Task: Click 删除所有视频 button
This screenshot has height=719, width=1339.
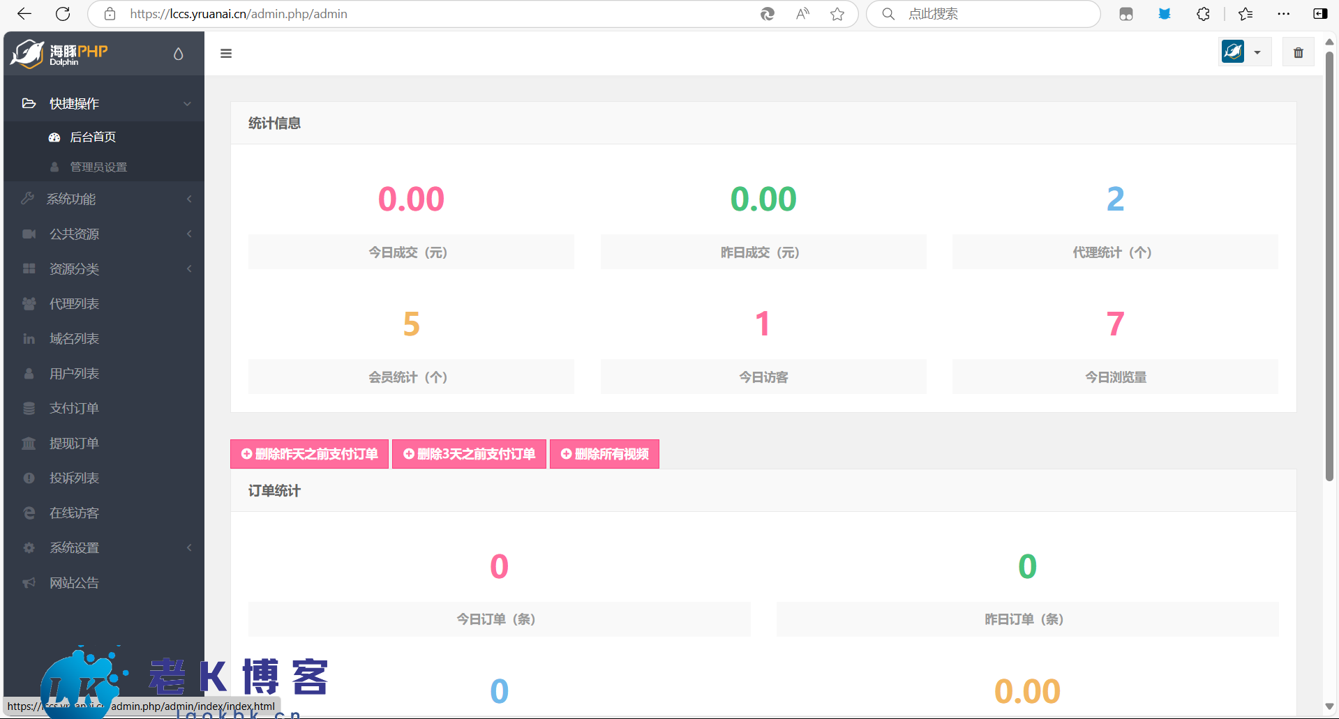Action: (604, 455)
